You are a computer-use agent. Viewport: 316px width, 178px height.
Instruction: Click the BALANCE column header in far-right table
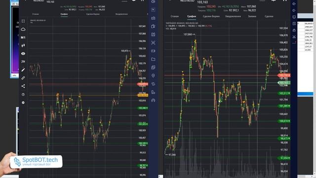tap(308, 24)
